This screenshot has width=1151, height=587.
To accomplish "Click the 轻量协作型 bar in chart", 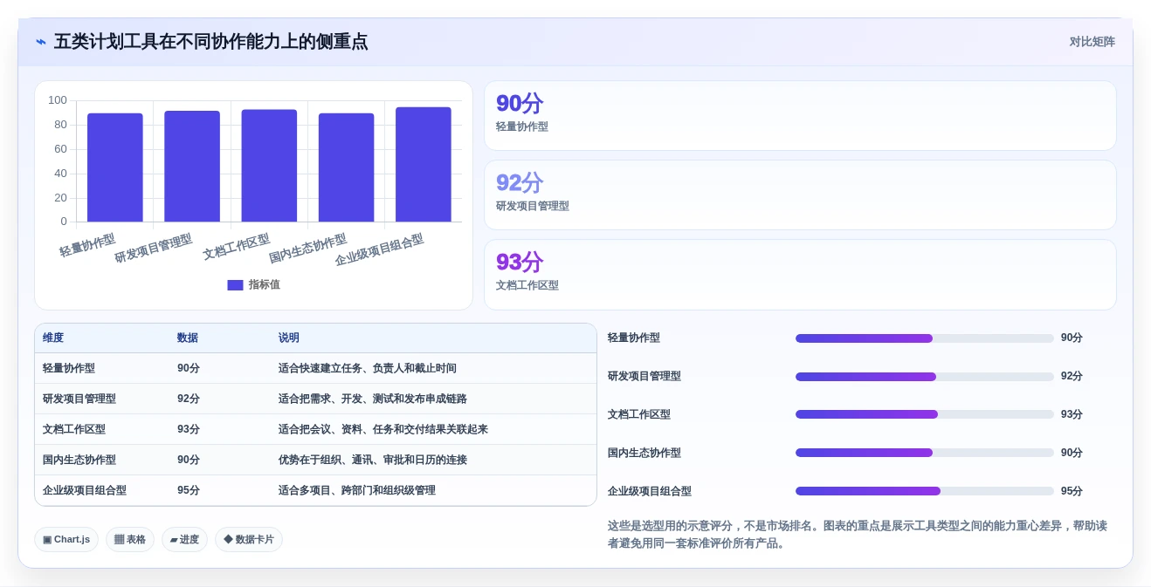I will click(115, 167).
